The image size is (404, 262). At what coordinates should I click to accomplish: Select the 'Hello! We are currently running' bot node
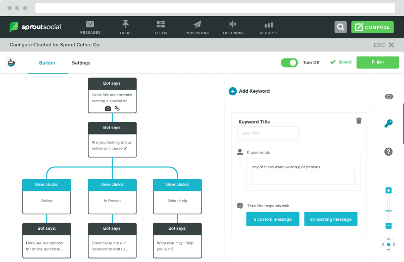pyautogui.click(x=112, y=95)
